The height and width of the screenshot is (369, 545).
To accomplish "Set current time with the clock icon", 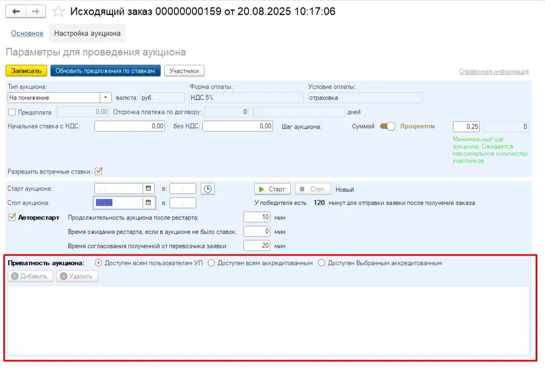I will (x=207, y=189).
